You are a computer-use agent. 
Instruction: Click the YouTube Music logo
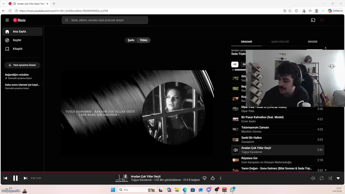(x=19, y=20)
